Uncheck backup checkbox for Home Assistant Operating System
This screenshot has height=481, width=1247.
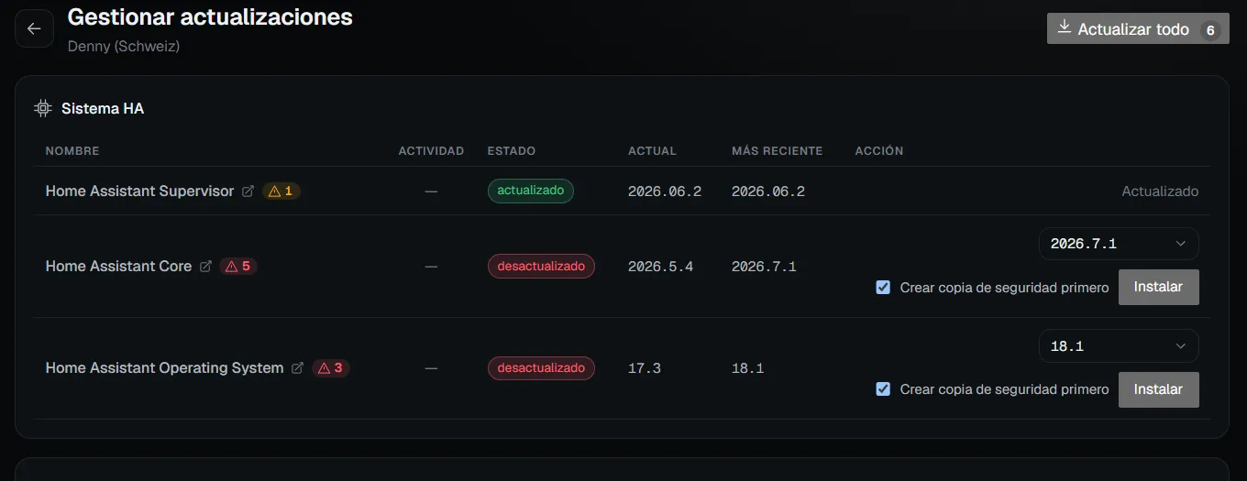coord(883,389)
